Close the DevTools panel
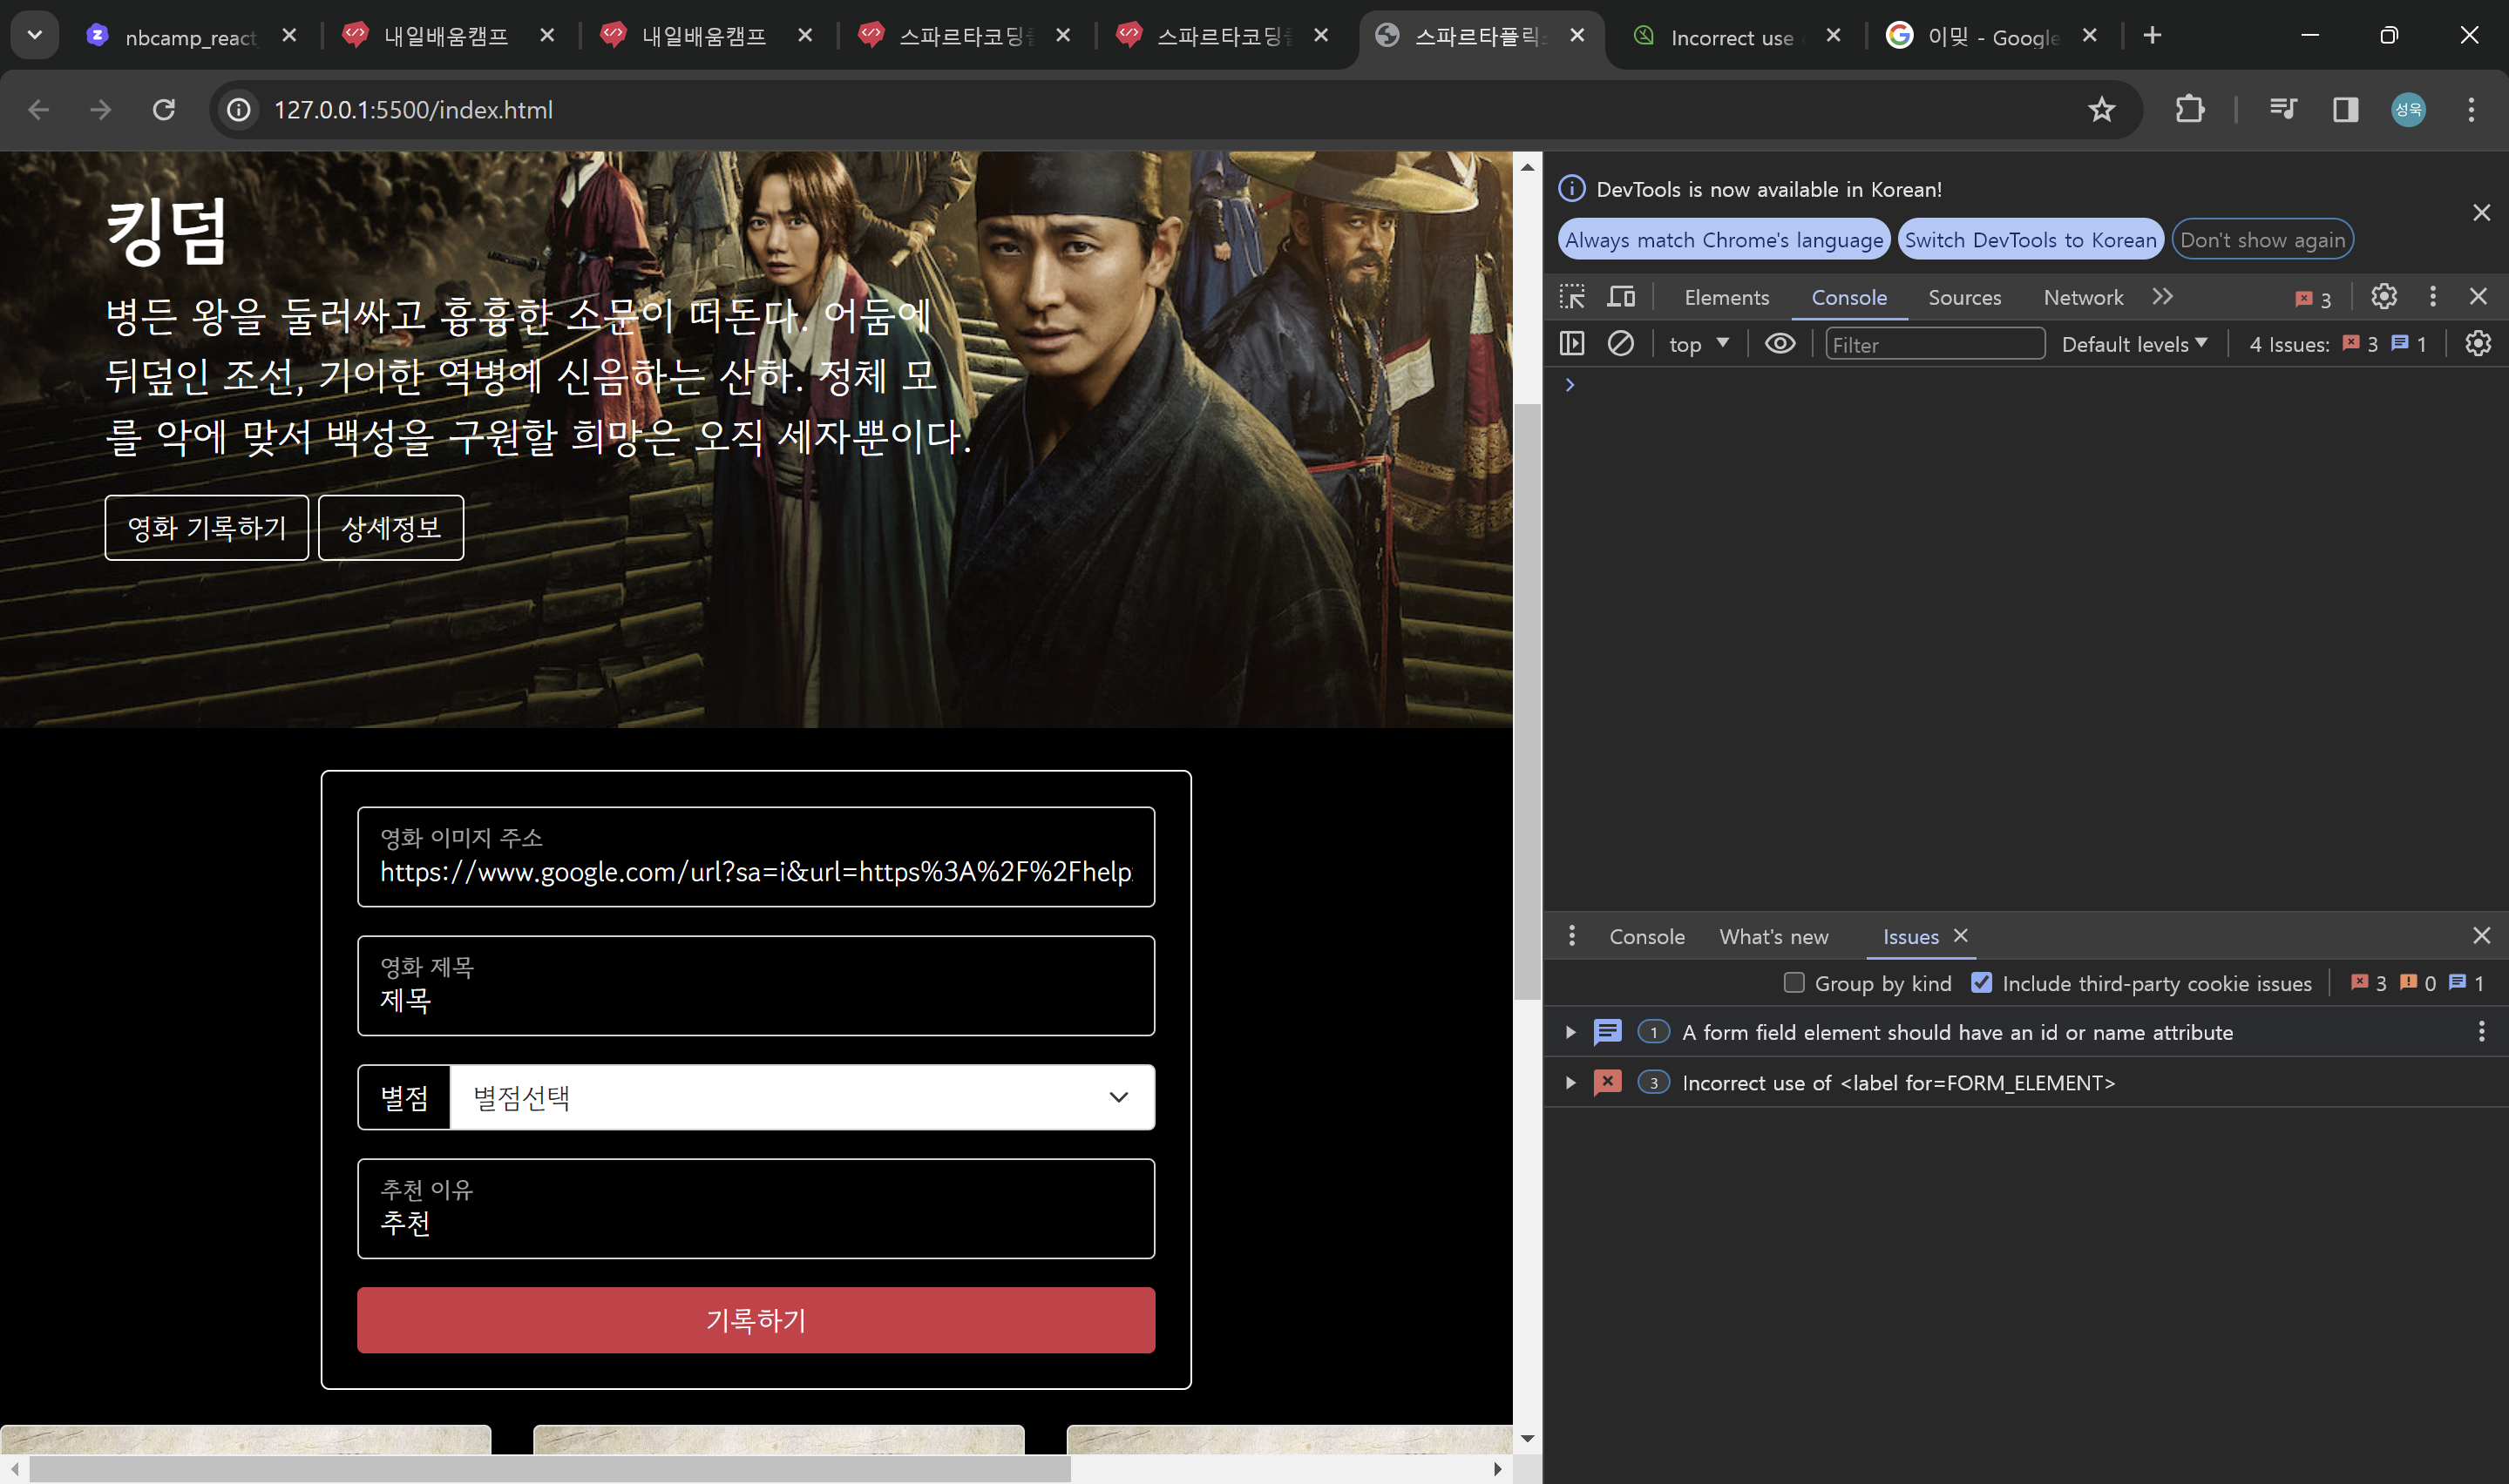The image size is (2509, 1484). coord(2478,297)
